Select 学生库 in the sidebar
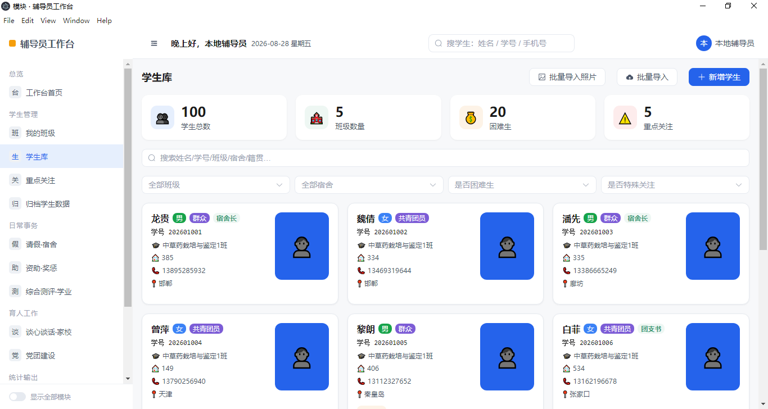This screenshot has width=768, height=409. click(x=62, y=157)
